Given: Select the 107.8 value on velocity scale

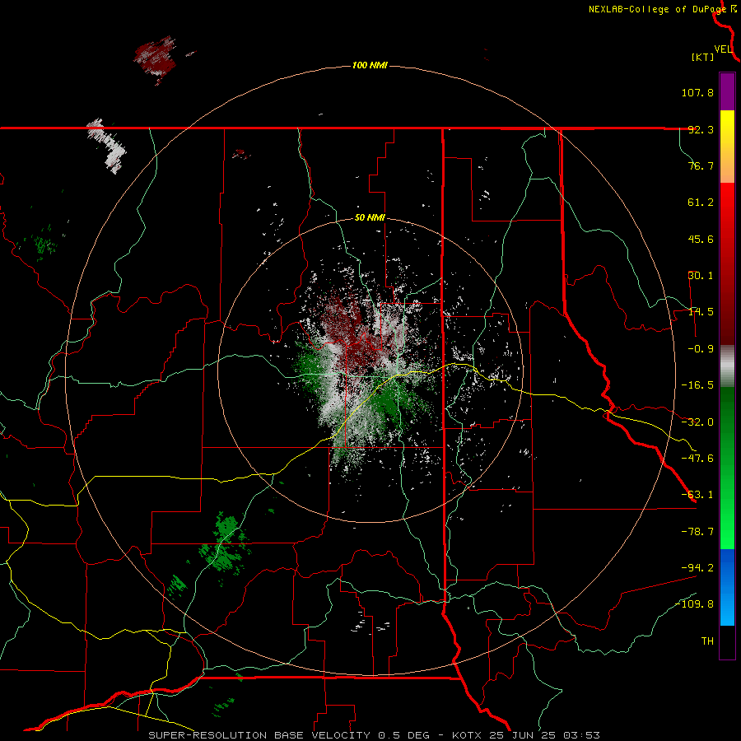Looking at the screenshot, I should click(x=697, y=92).
